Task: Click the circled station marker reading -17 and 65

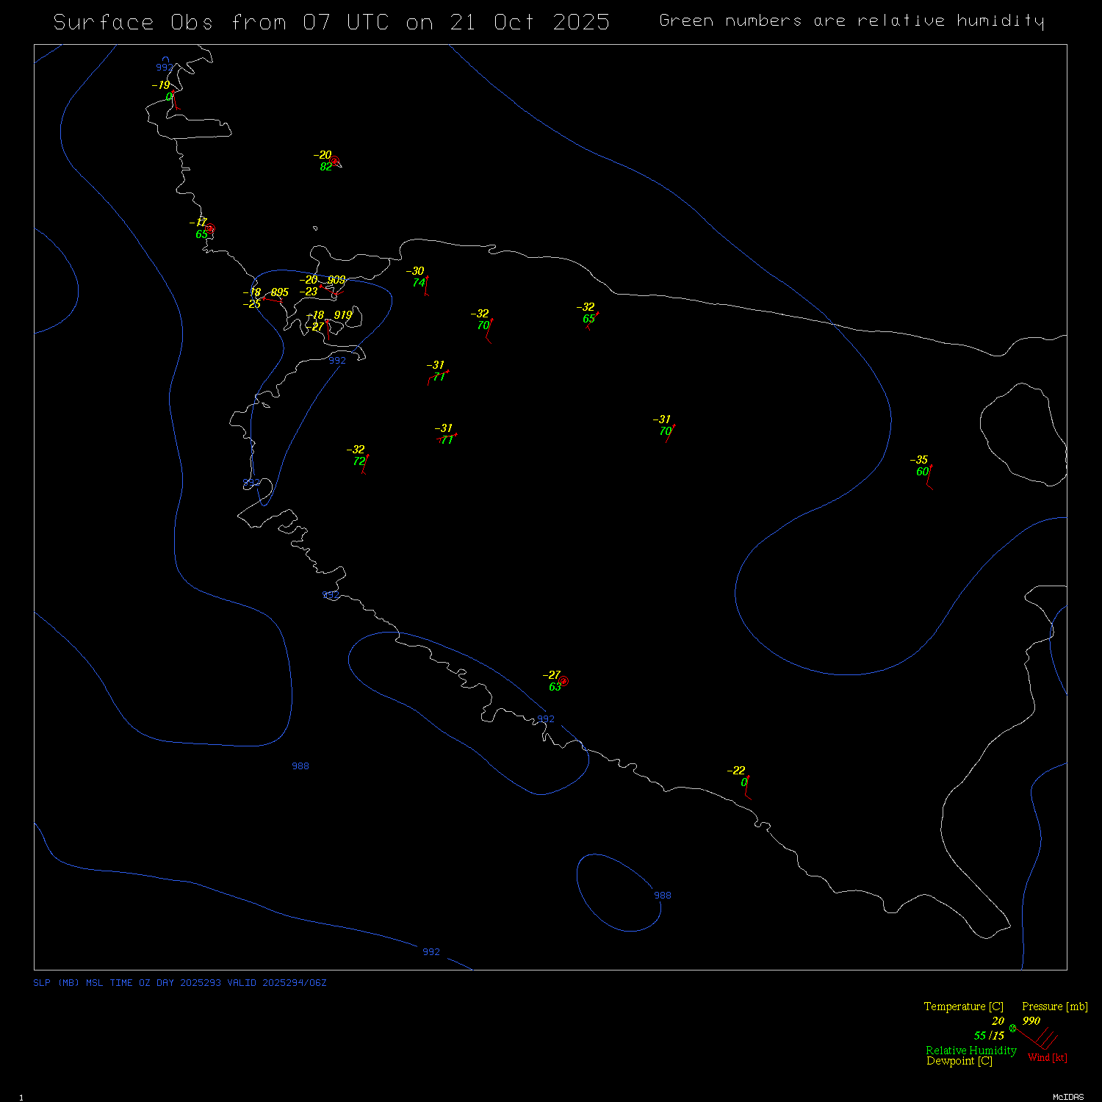Action: [x=210, y=228]
